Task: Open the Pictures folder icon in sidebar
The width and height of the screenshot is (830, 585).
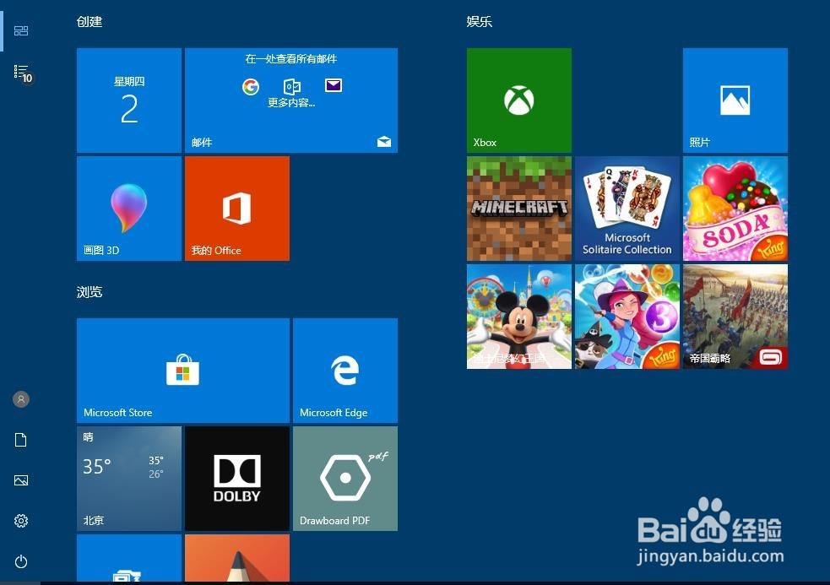Action: coord(21,480)
